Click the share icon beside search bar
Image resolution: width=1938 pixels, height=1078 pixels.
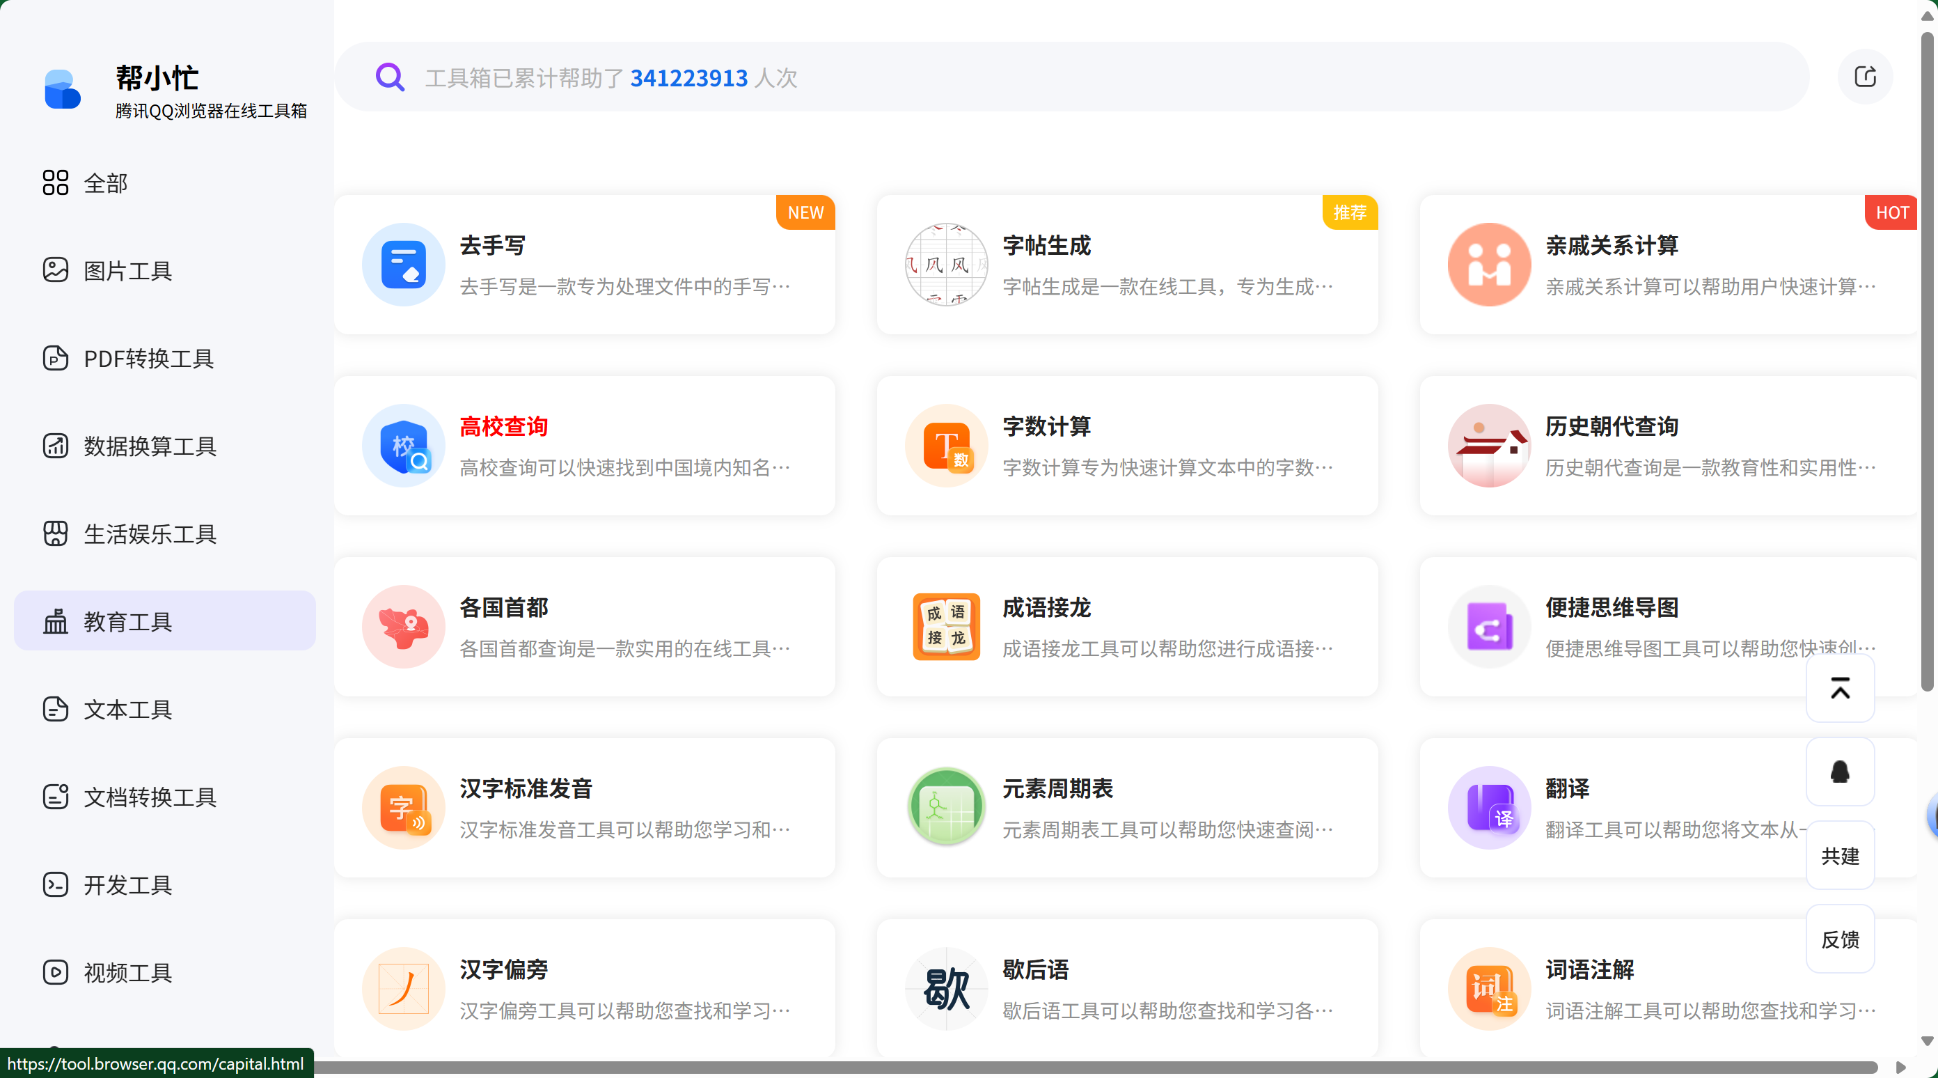[1864, 77]
